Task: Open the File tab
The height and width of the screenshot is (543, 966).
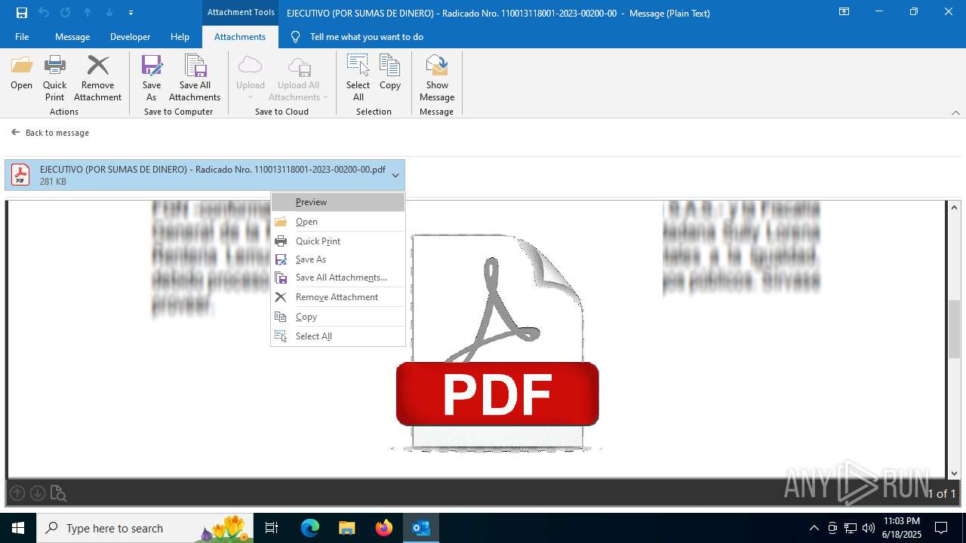Action: pos(22,37)
